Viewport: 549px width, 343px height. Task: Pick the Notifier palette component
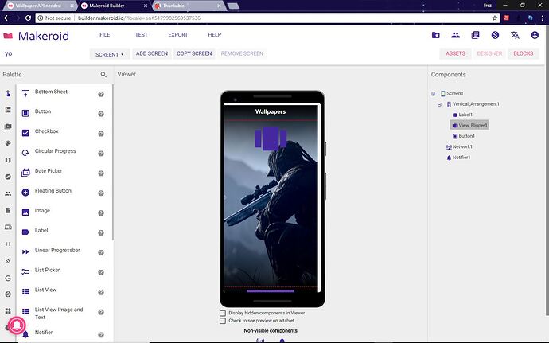click(44, 333)
